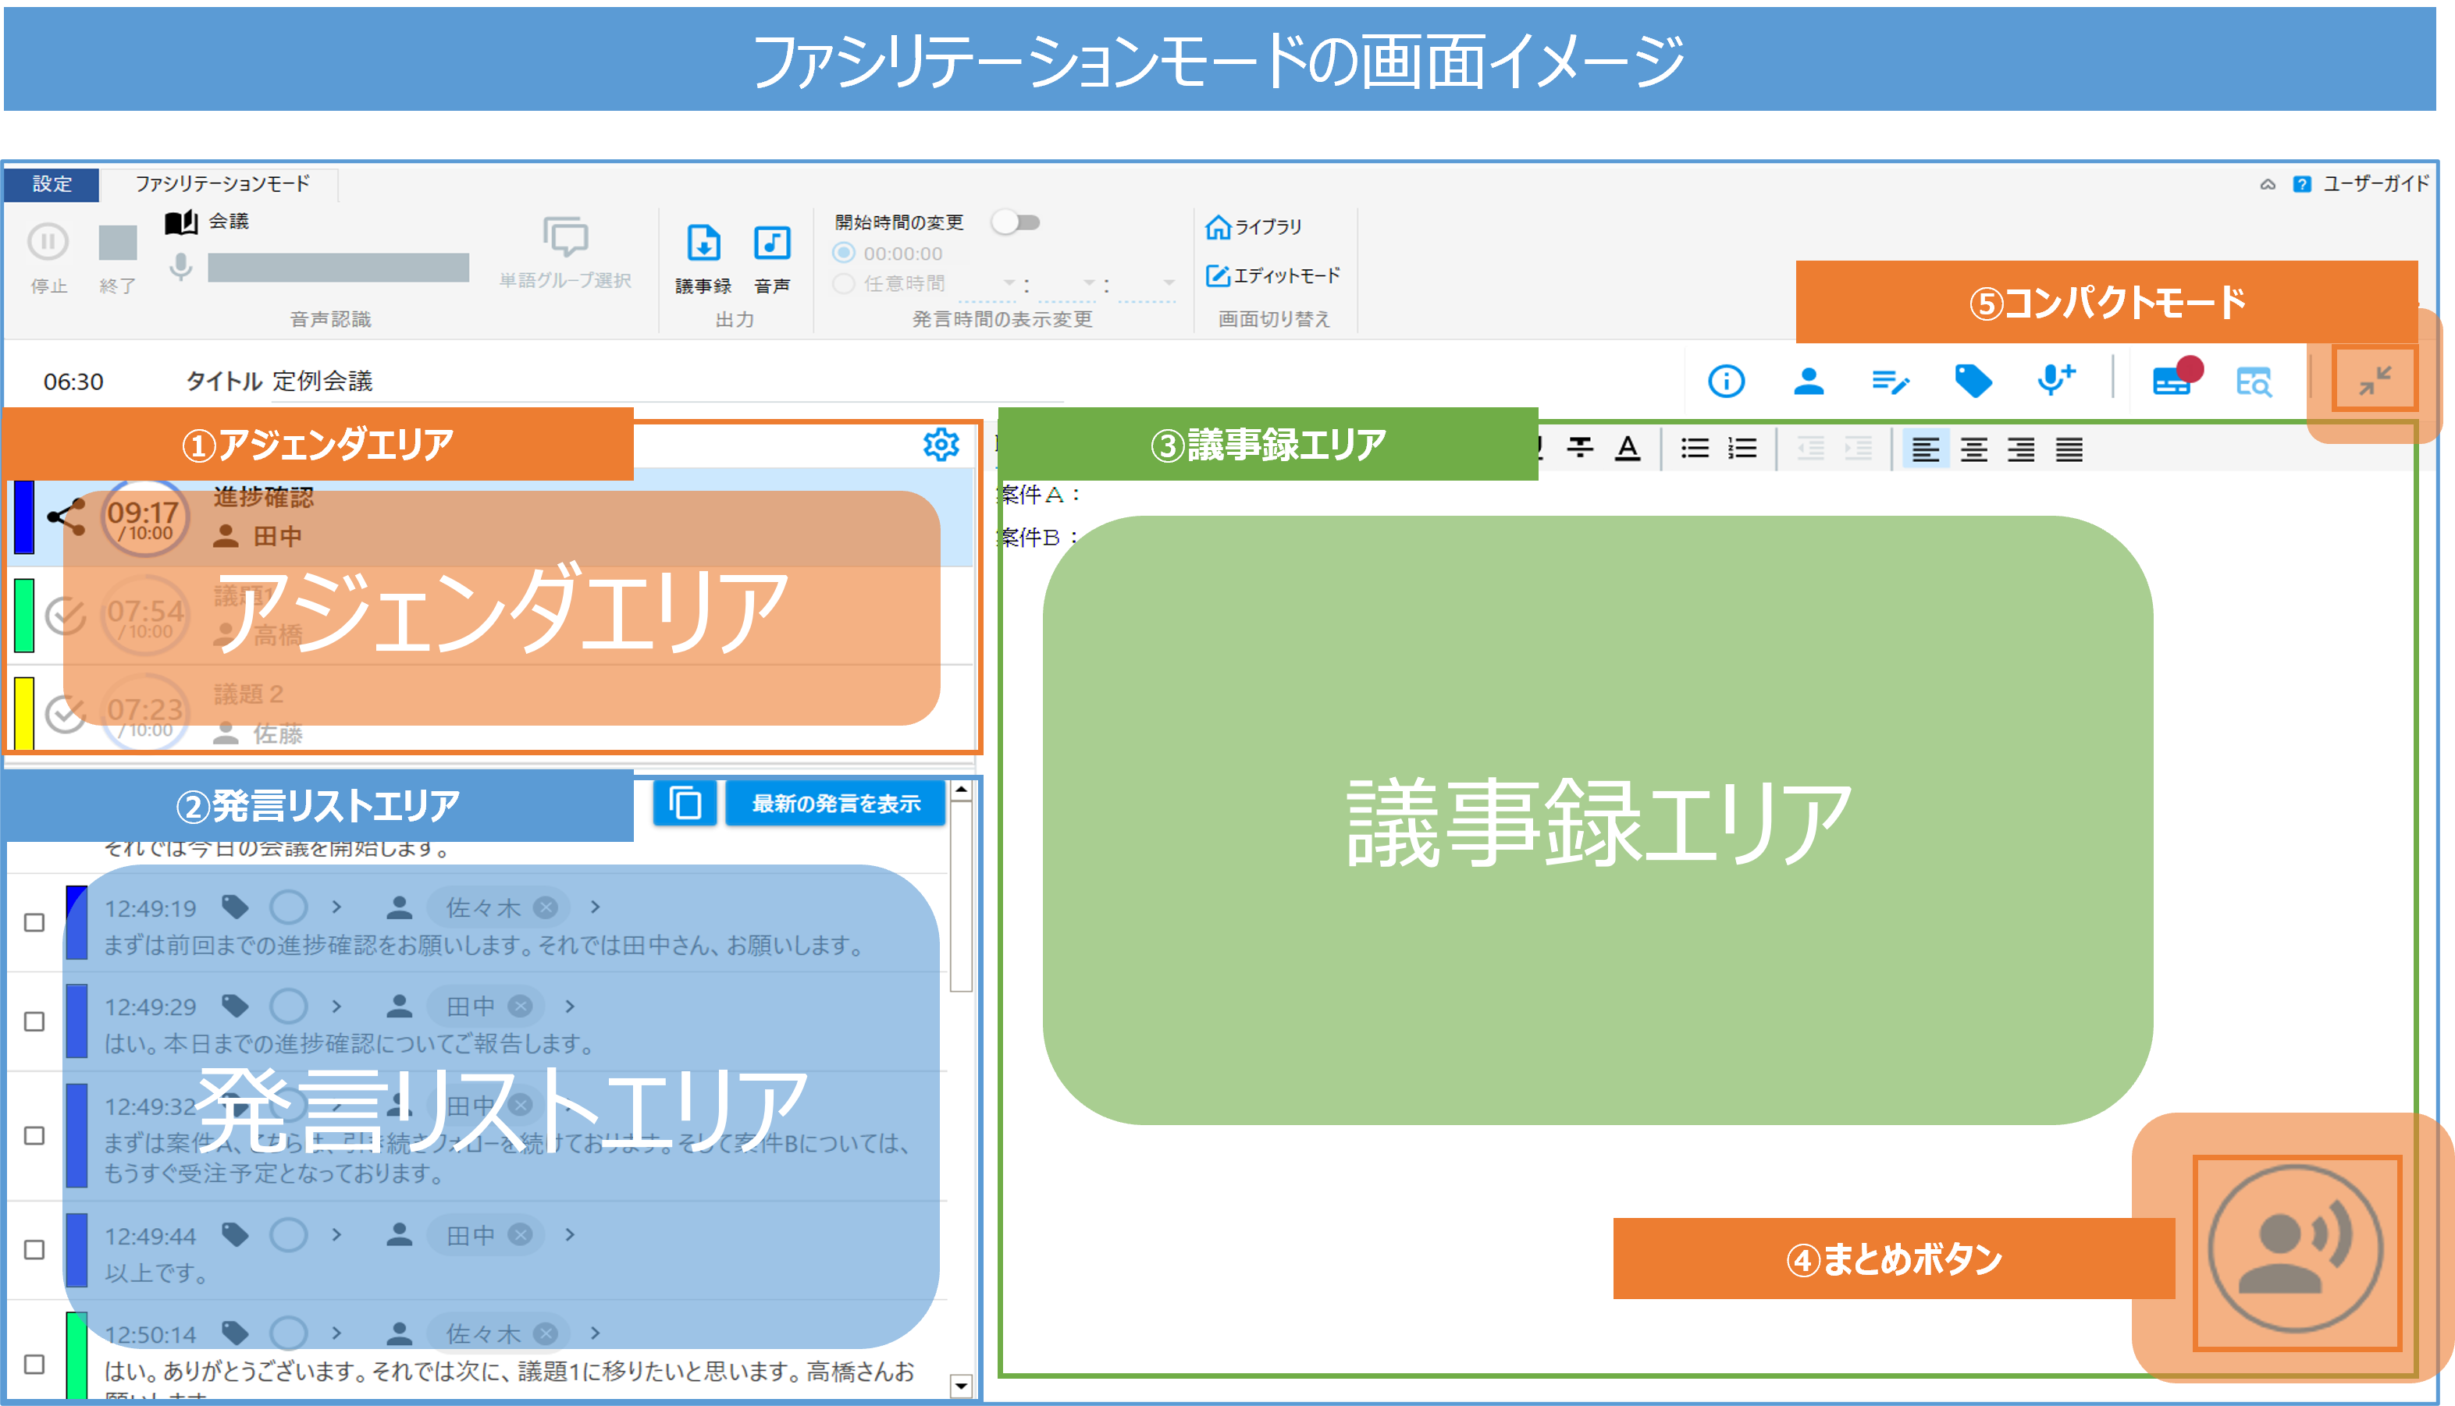The image size is (2455, 1406).
Task: Check the 12:49:19 utterance checkbox
Action: point(34,922)
